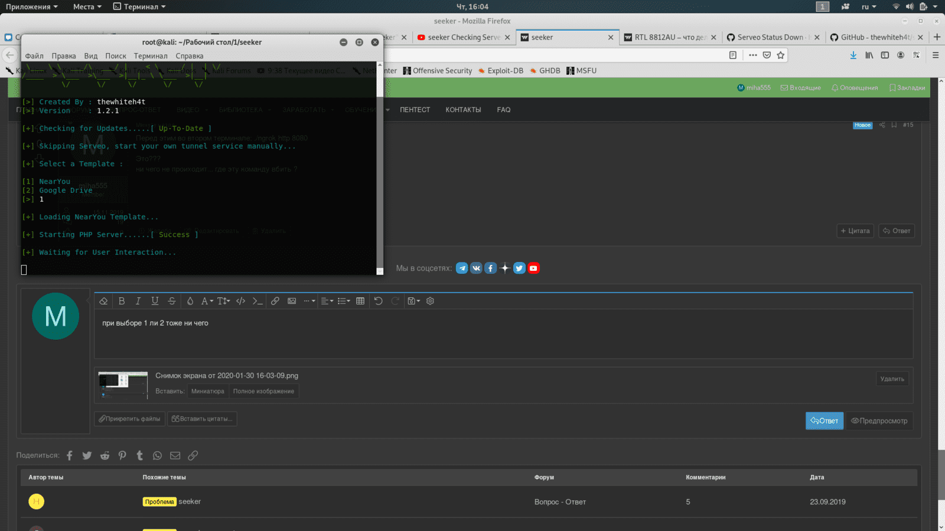
Task: Toggle strikethrough formatting in reply editor
Action: pos(172,301)
